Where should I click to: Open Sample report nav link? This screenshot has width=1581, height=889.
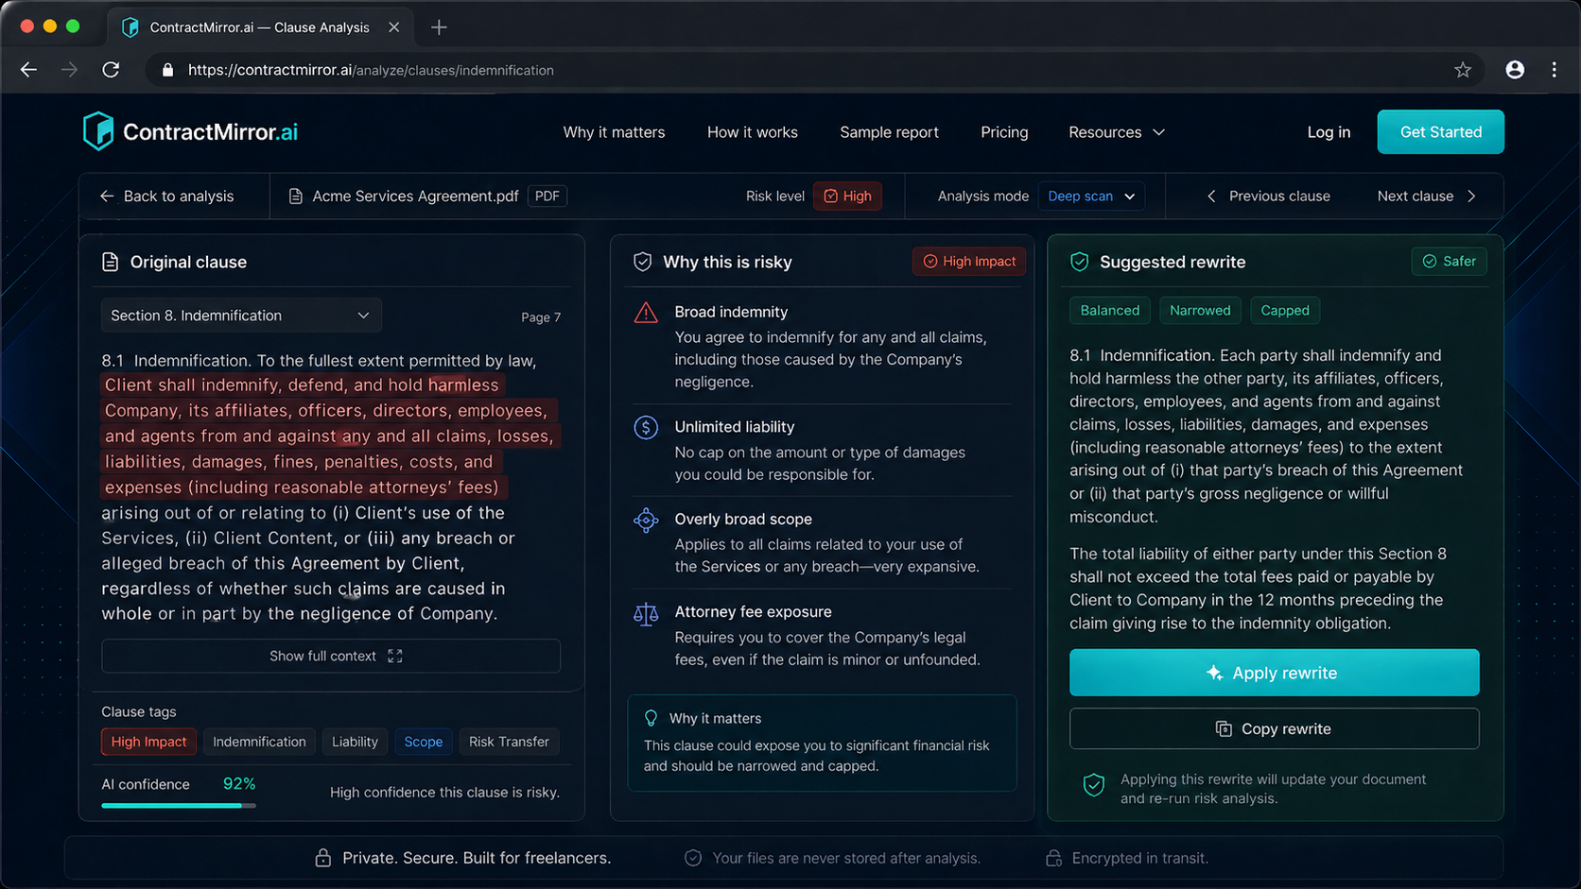coord(890,132)
